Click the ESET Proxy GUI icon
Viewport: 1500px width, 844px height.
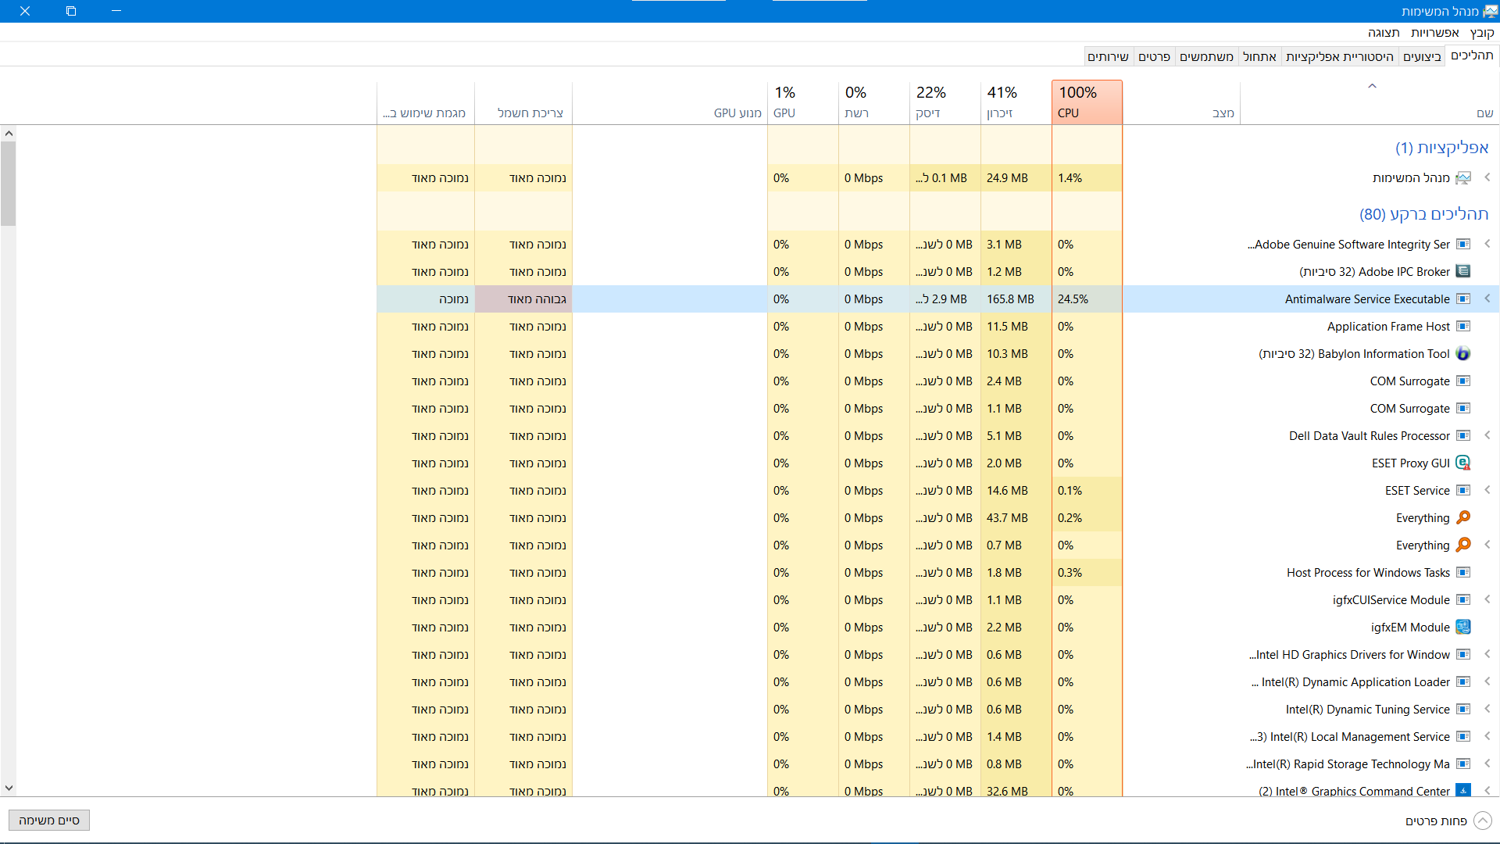(x=1463, y=463)
